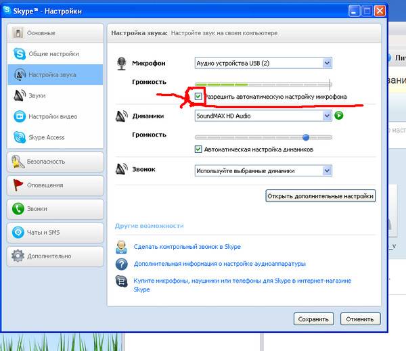Click the Сохранить button
The height and width of the screenshot is (351, 406).
313,319
